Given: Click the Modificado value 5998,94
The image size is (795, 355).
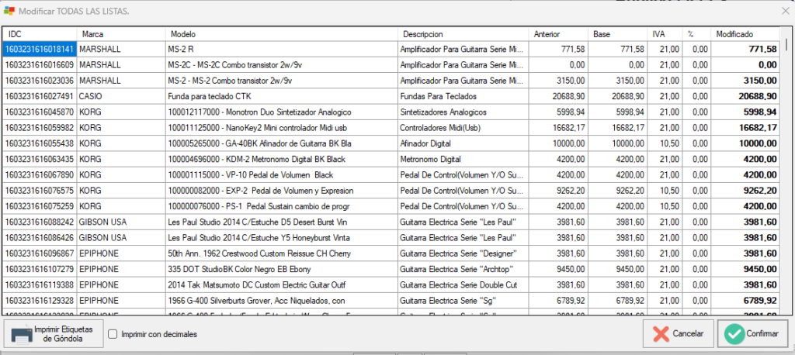Looking at the screenshot, I should [746, 112].
